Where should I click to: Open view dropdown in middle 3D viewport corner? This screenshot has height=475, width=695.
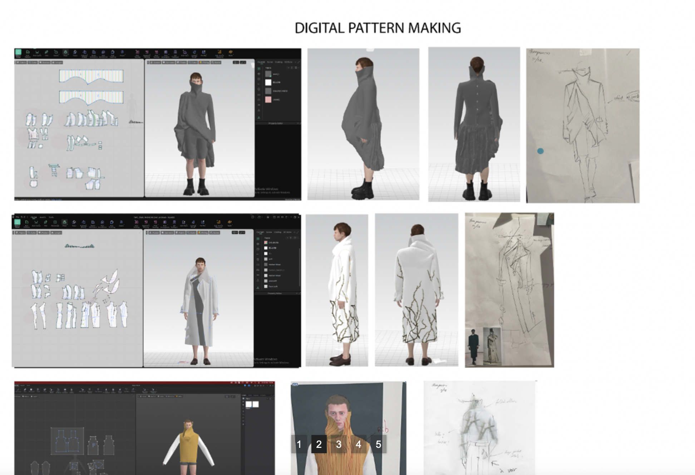click(235, 232)
